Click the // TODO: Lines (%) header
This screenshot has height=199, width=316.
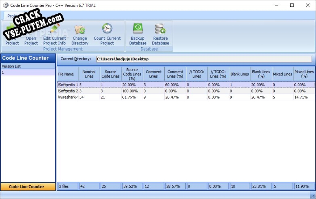[x=218, y=74]
